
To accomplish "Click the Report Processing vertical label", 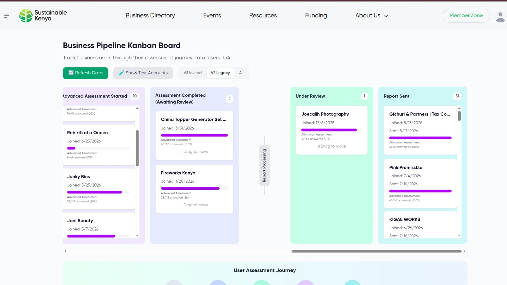I will [x=264, y=165].
